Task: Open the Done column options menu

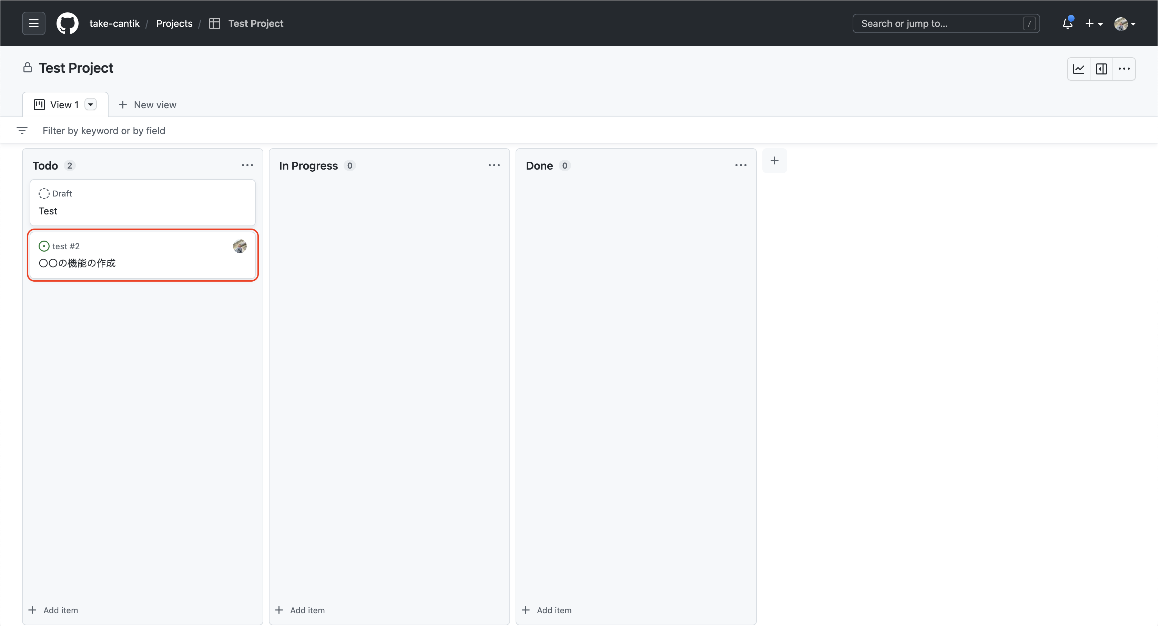Action: coord(741,165)
